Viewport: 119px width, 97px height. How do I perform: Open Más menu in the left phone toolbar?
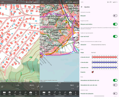(x=36, y=93)
